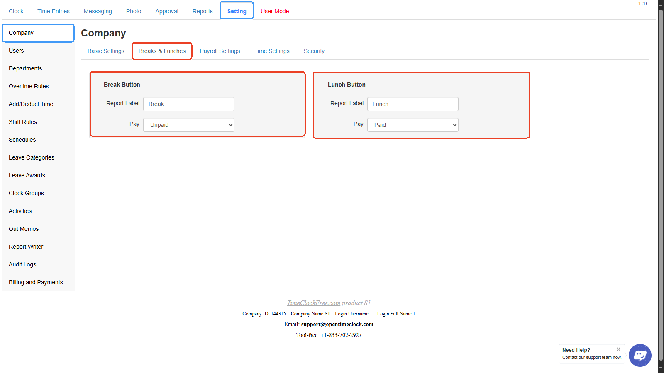The width and height of the screenshot is (664, 373).
Task: Switch to Basic Settings tab
Action: 106,51
